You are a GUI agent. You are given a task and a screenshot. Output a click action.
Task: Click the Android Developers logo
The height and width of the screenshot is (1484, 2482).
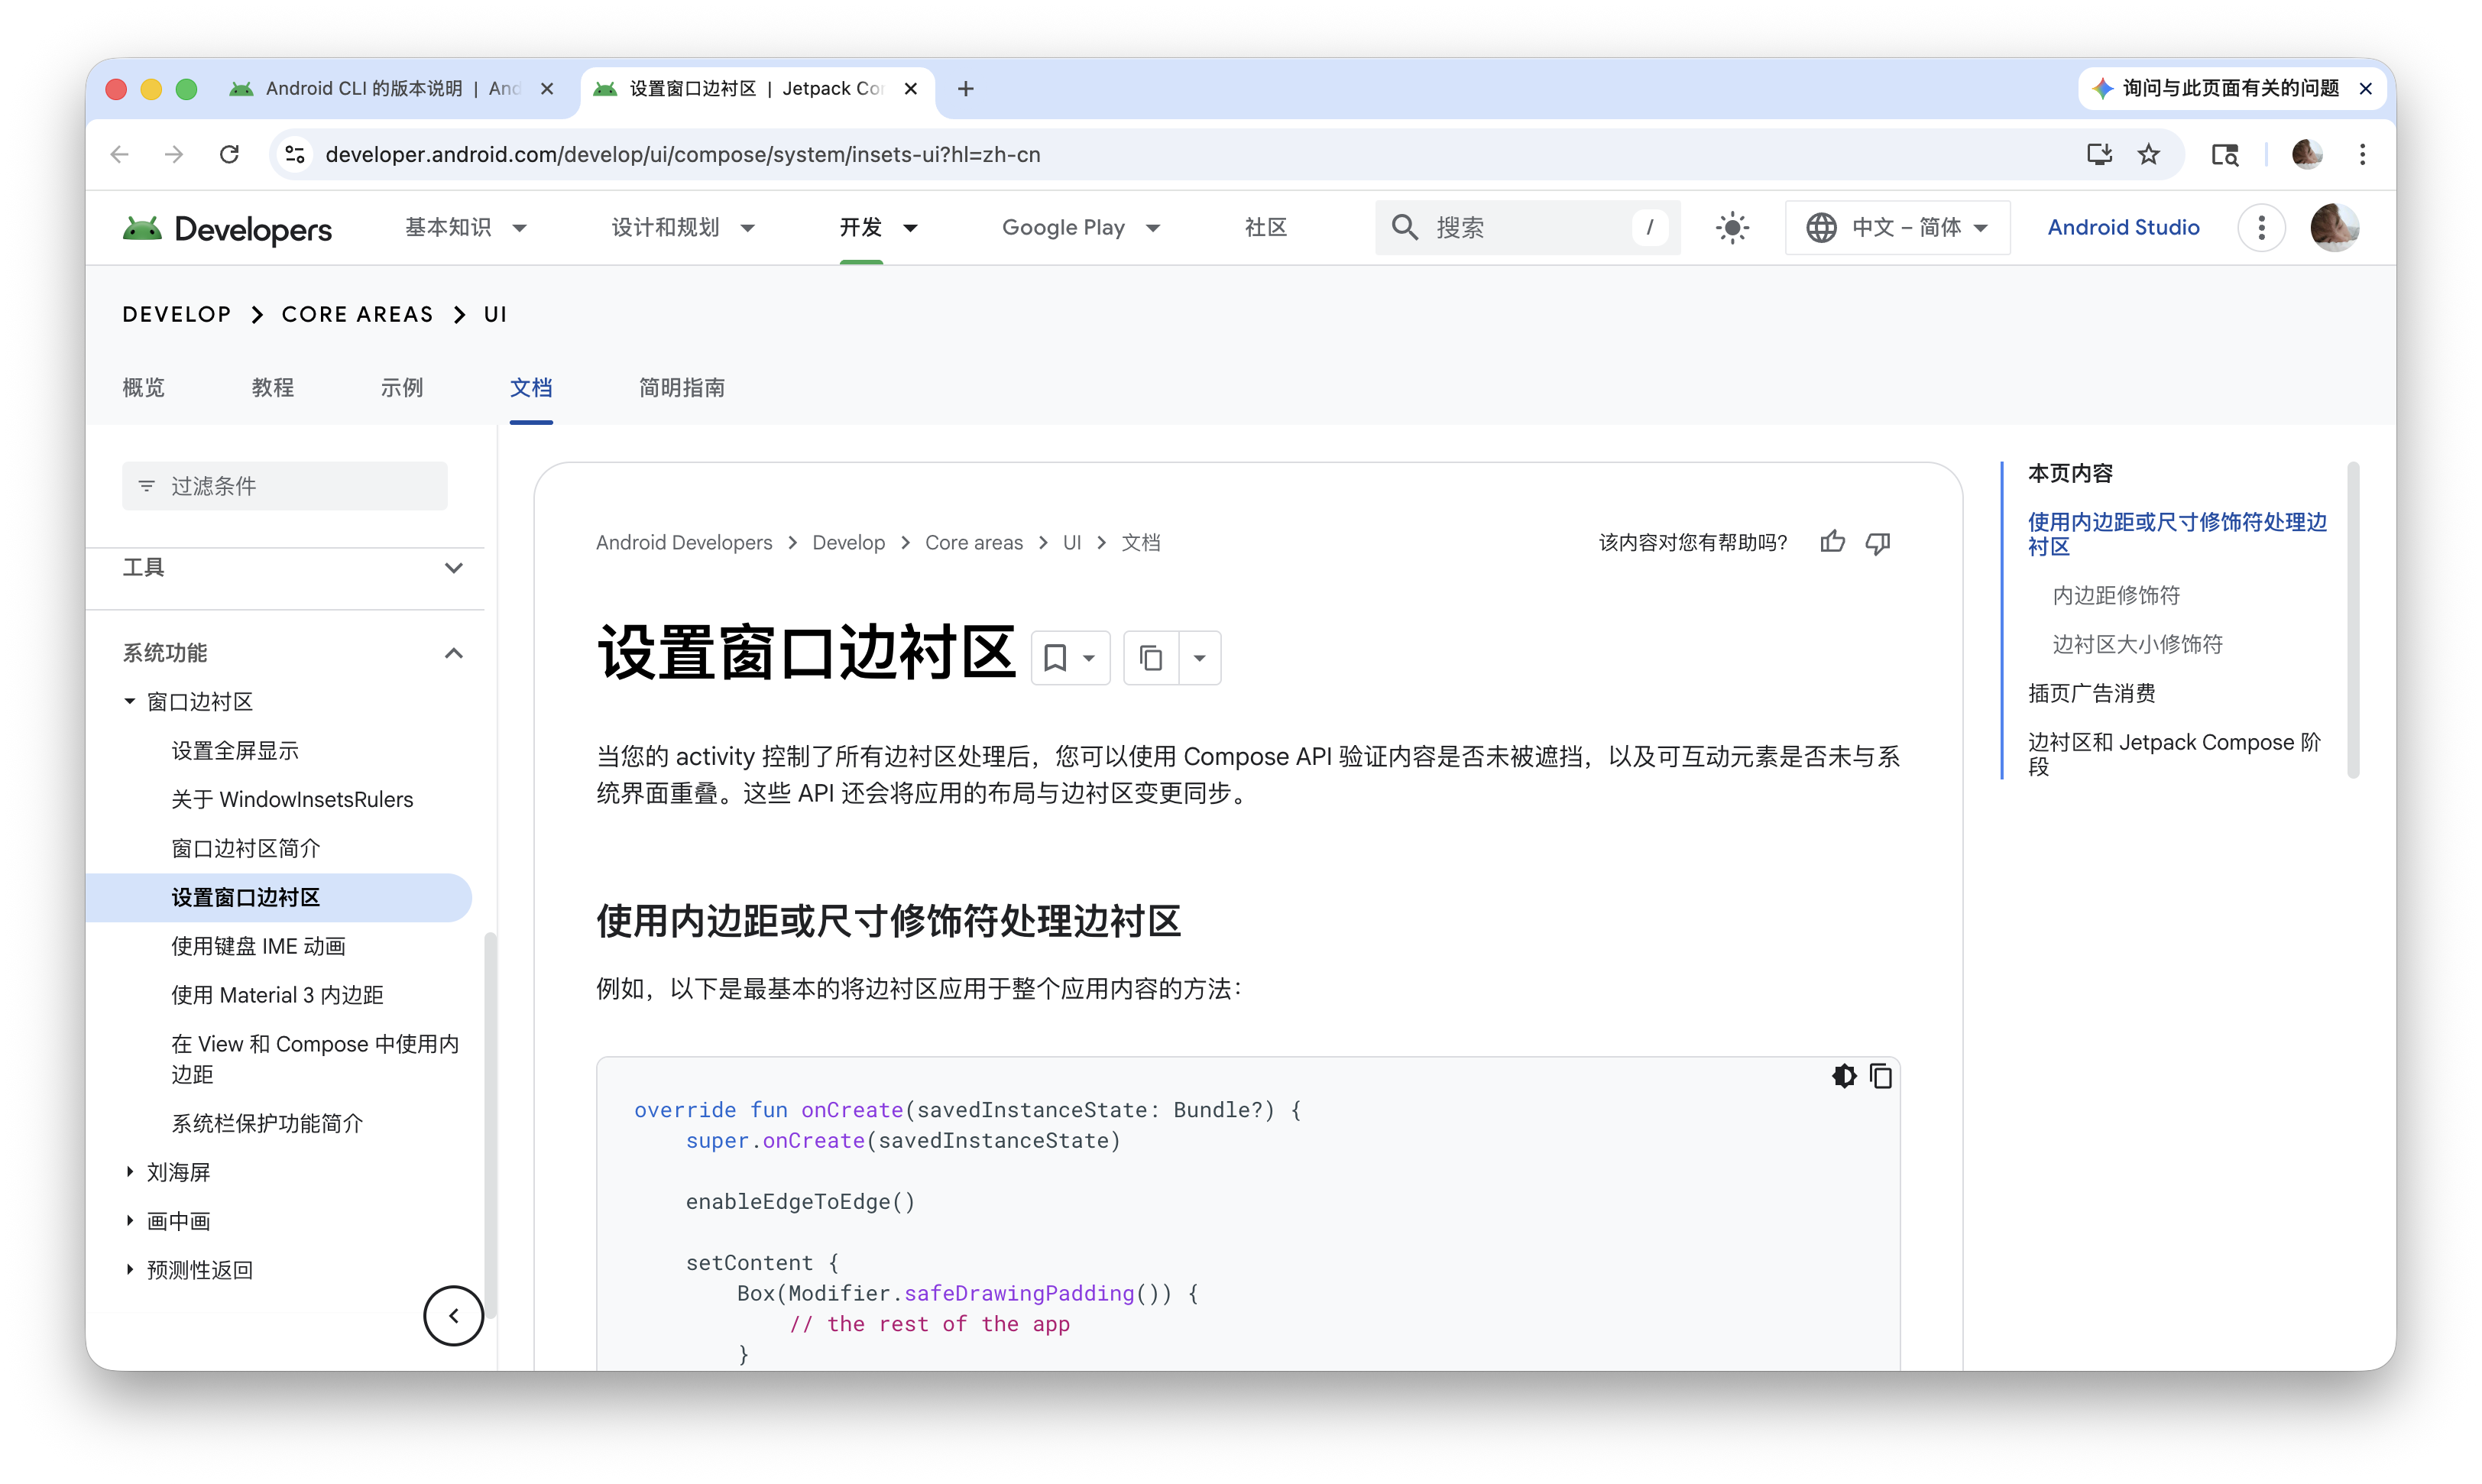[x=227, y=229]
